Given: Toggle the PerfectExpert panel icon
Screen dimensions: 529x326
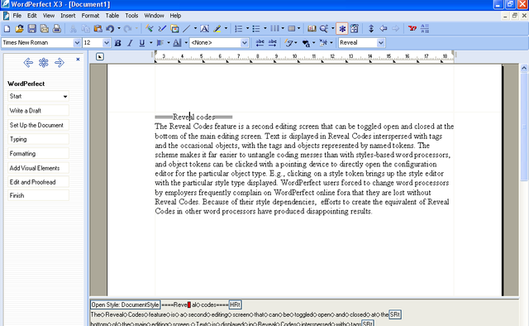Looking at the screenshot, I should click(355, 29).
